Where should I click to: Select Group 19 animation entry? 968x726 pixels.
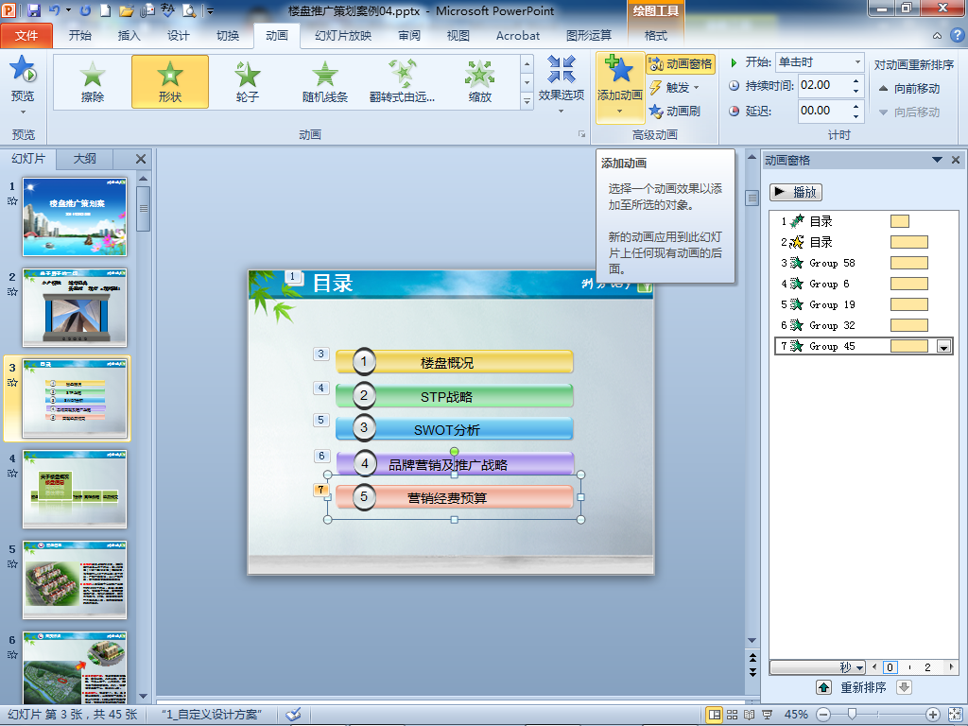coord(863,304)
